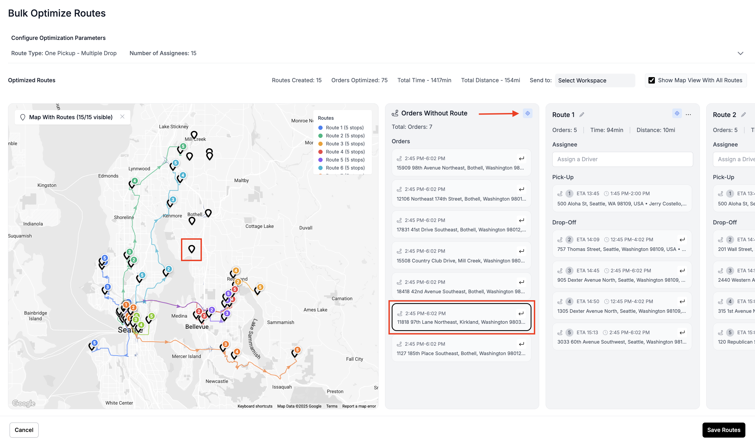The width and height of the screenshot is (755, 444).
Task: Expand Configure Optimization Parameters chevron
Action: click(x=740, y=53)
